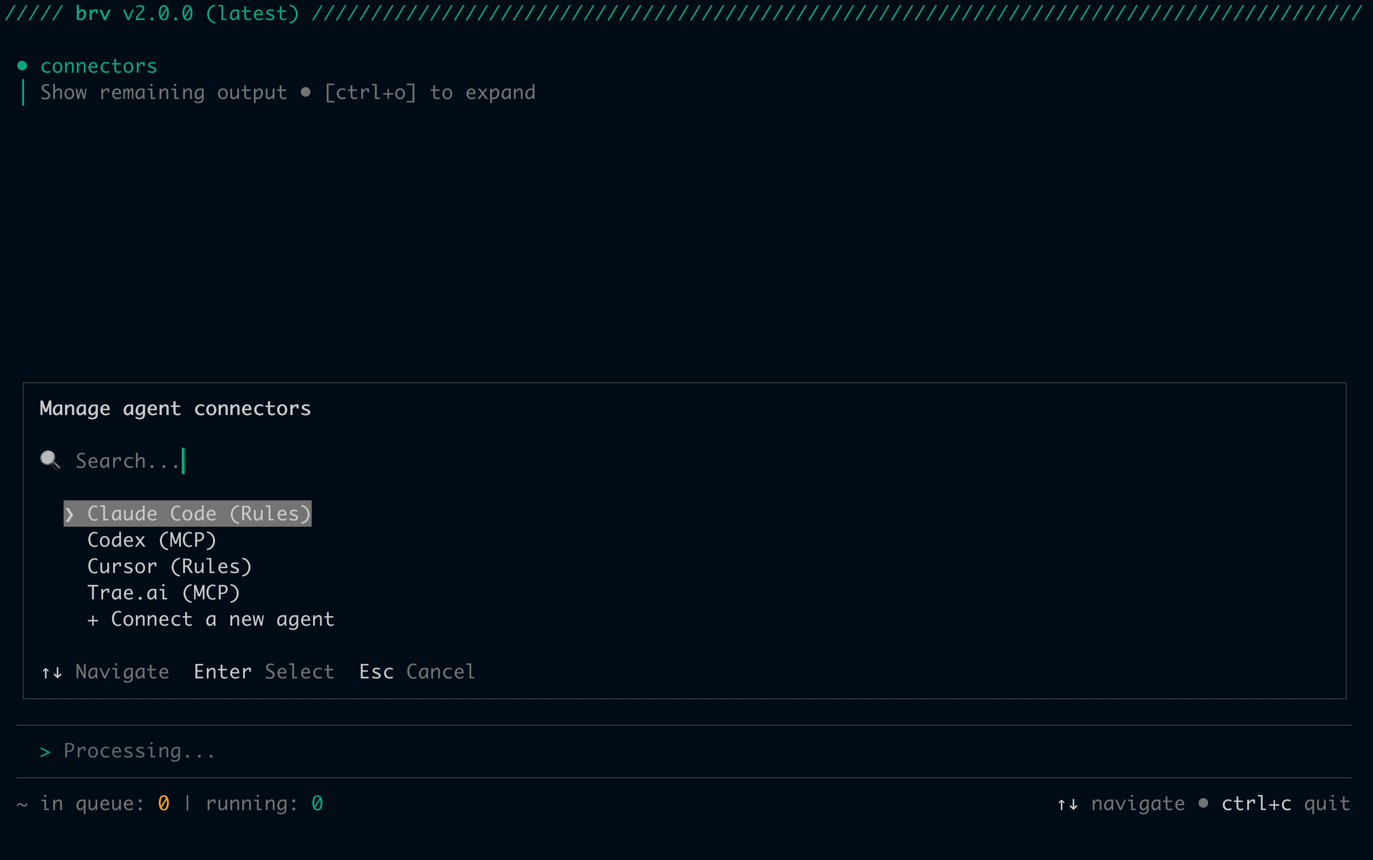Click the navigate arrows in the bottom status bar
Viewport: 1373px width, 860px height.
point(1067,804)
